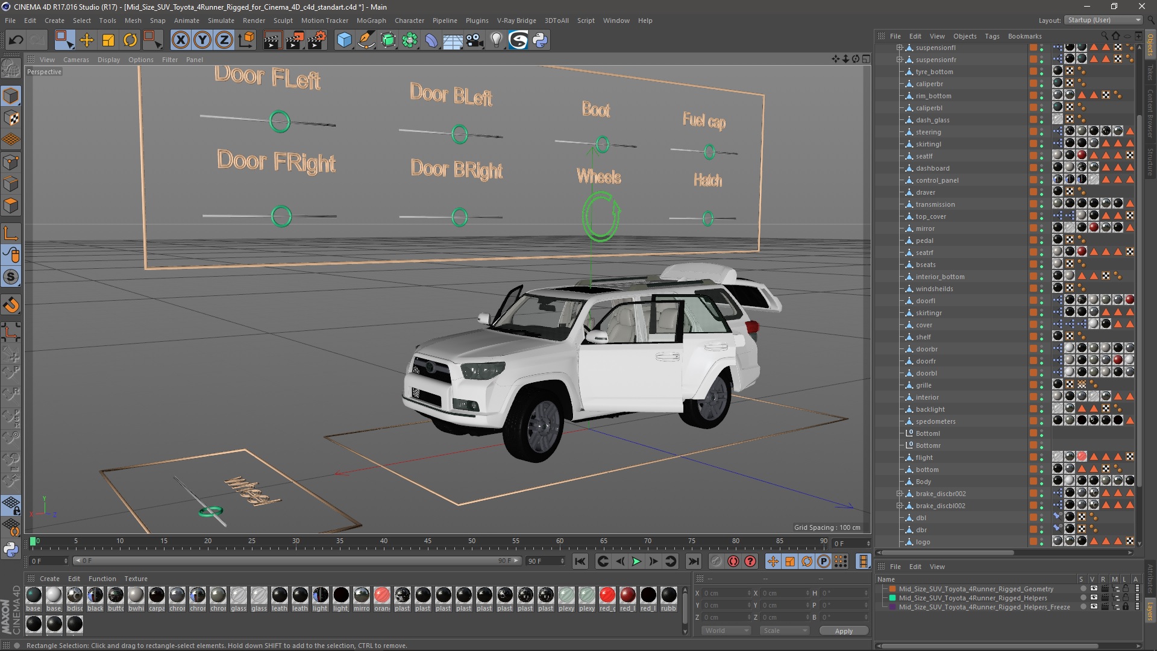1157x651 pixels.
Task: Switch to Make Editable mode icon
Action: pyautogui.click(x=11, y=69)
